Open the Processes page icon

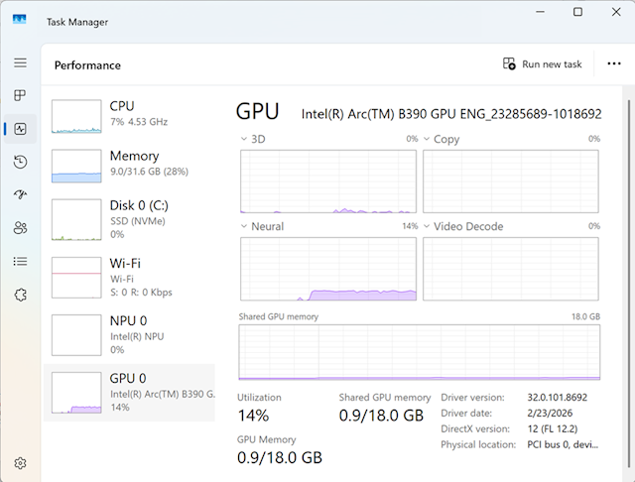[20, 95]
